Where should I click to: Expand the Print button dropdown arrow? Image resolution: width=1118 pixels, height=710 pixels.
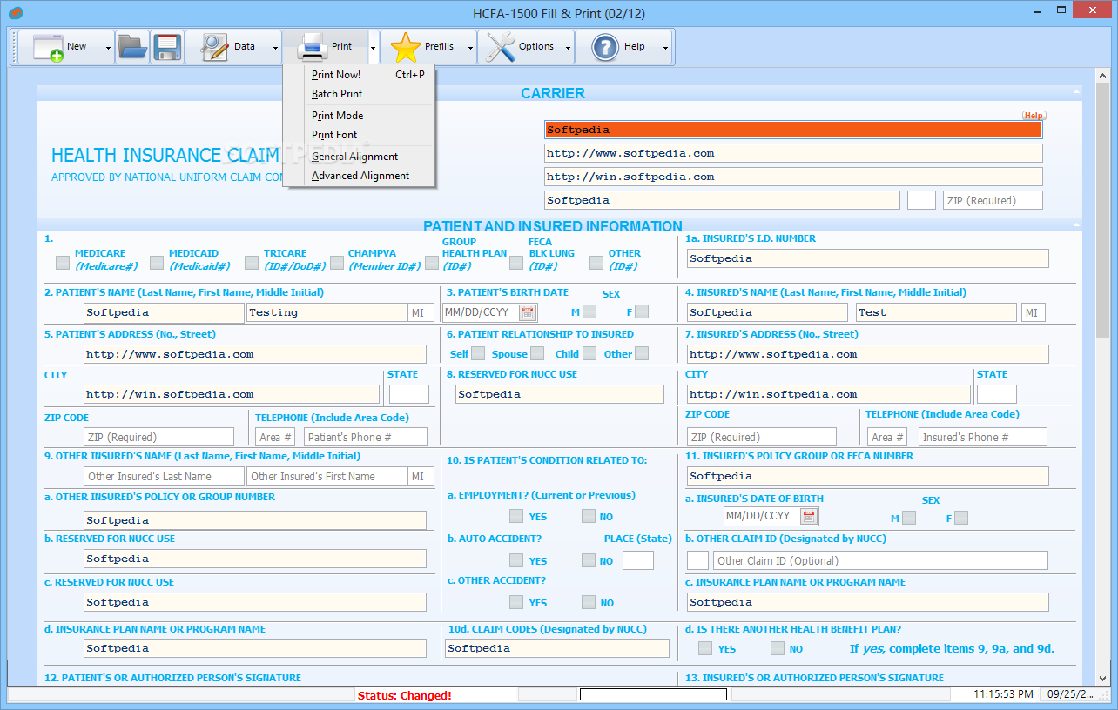(374, 48)
